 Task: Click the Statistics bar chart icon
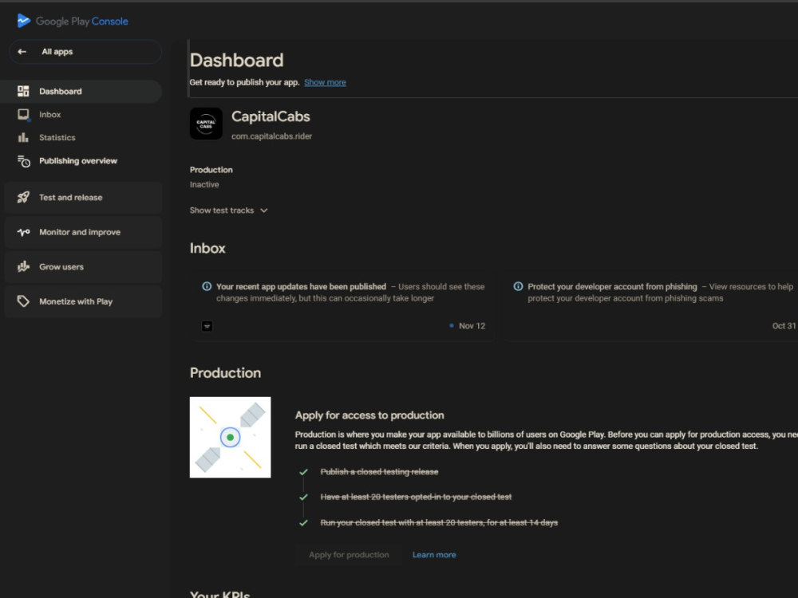(23, 137)
